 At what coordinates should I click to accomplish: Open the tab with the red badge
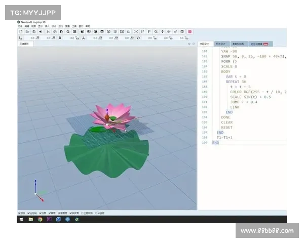click(x=261, y=44)
